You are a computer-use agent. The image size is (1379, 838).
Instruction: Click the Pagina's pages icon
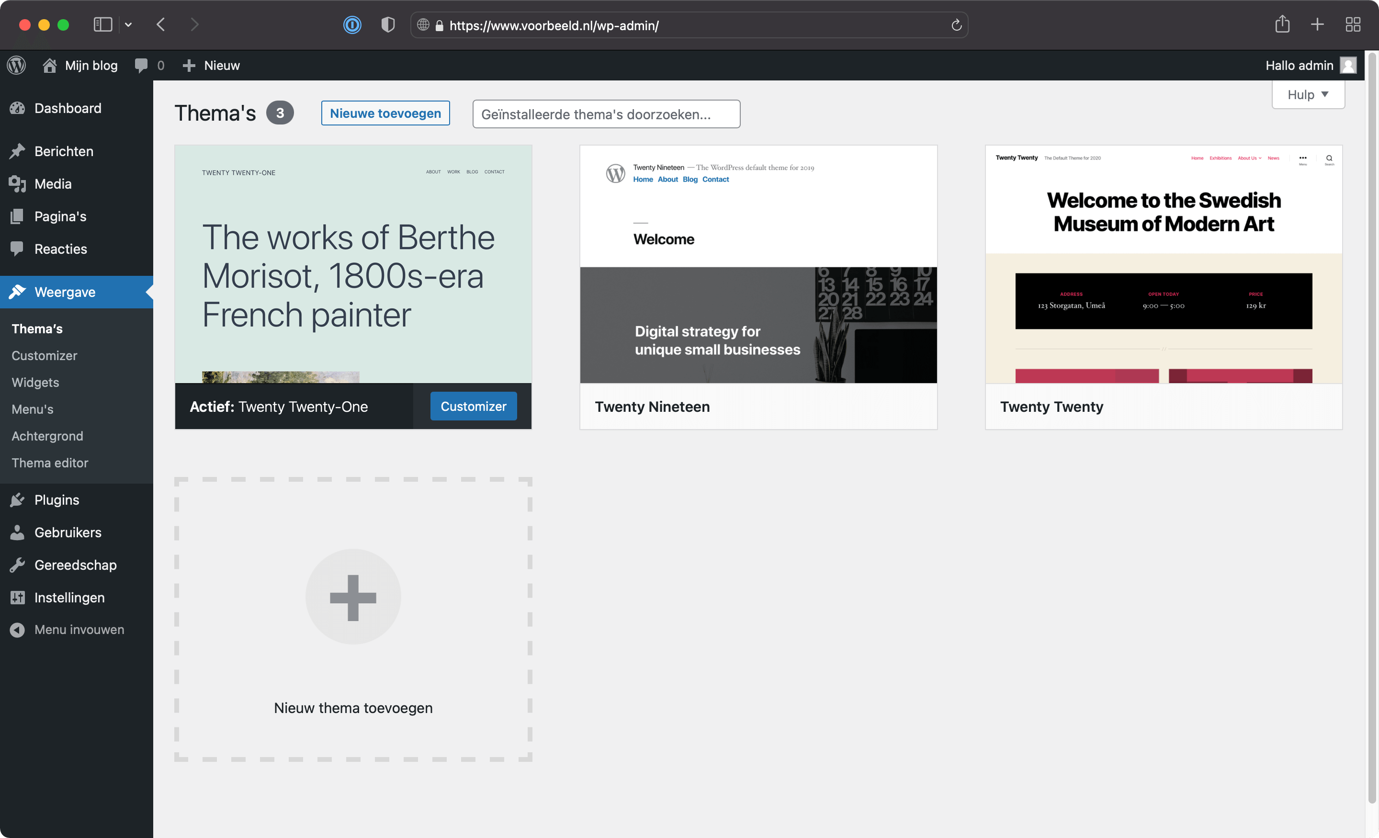tap(17, 216)
